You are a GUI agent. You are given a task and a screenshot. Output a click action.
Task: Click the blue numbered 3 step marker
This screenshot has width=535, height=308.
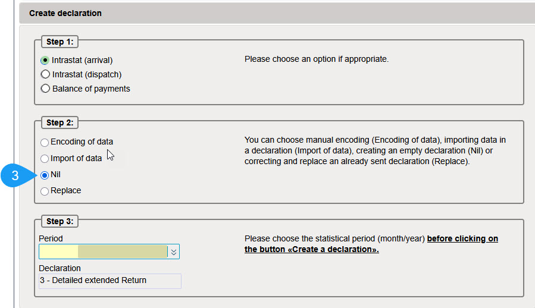pyautogui.click(x=16, y=175)
